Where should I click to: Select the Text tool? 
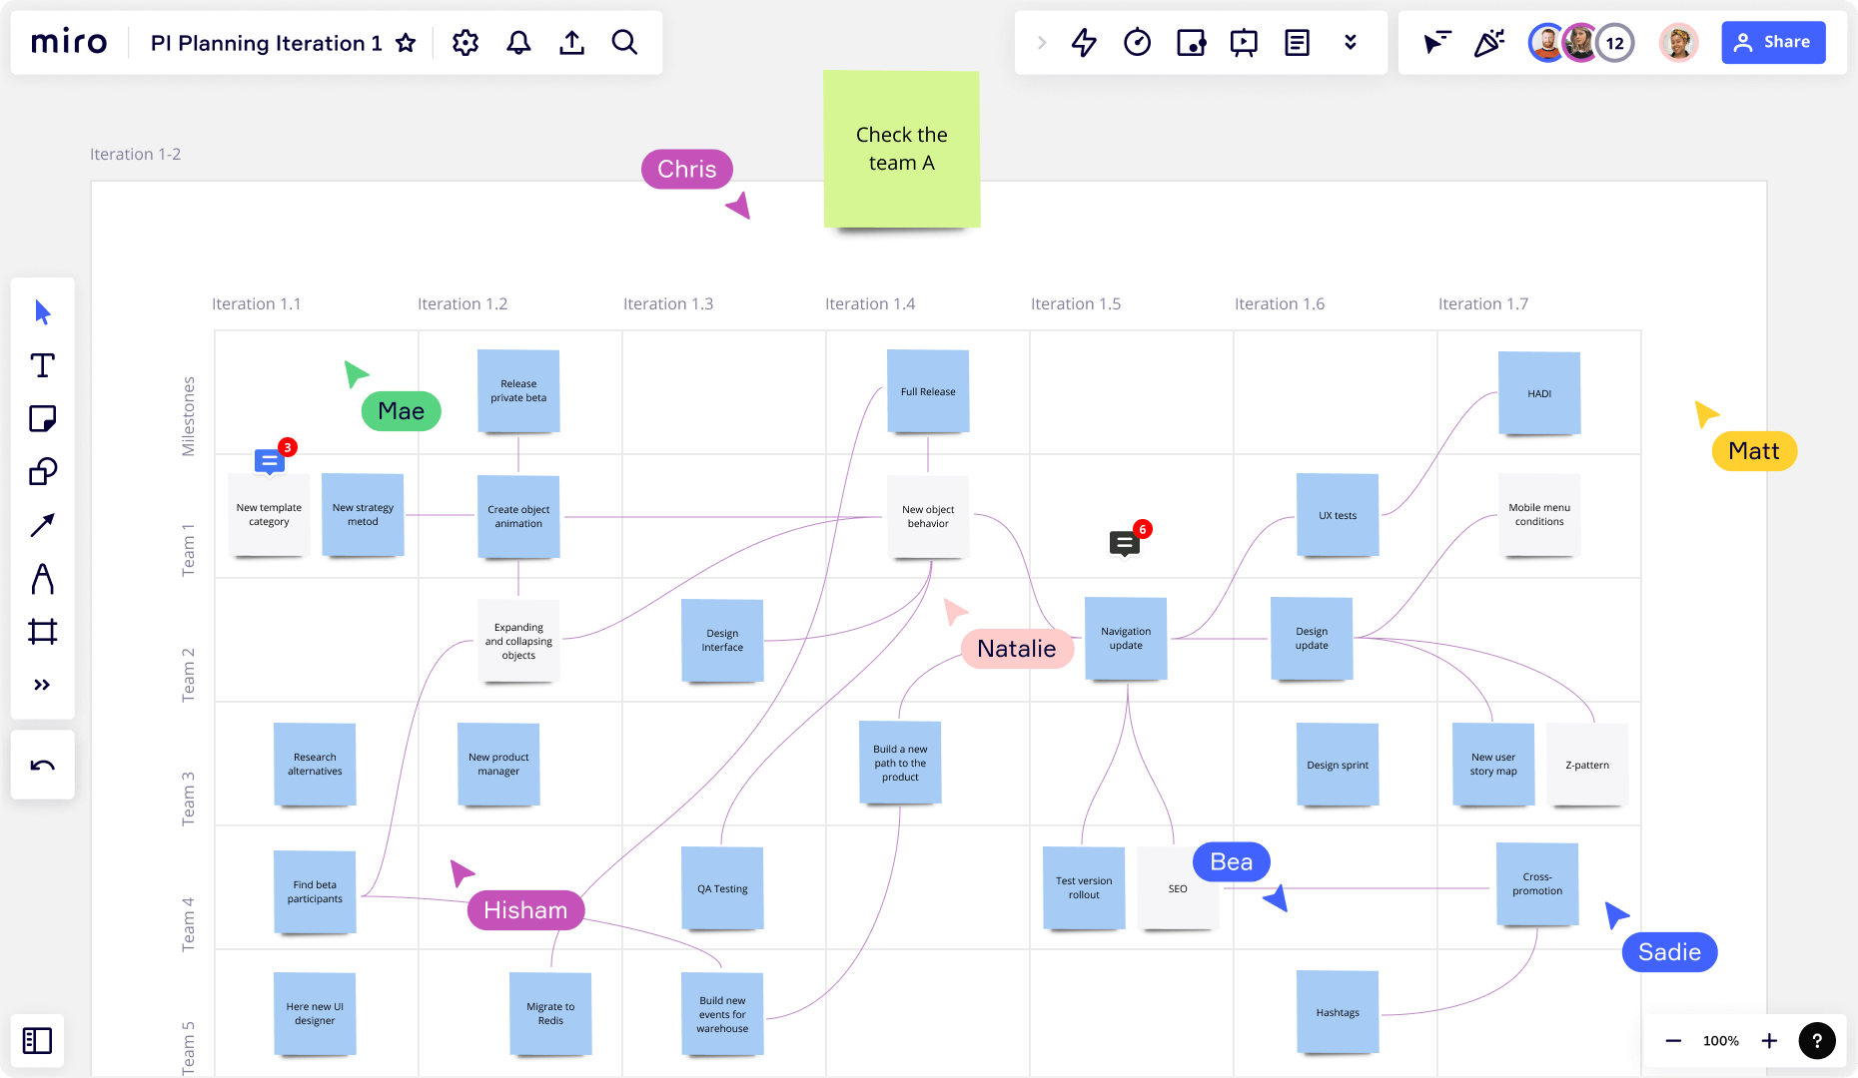point(42,366)
